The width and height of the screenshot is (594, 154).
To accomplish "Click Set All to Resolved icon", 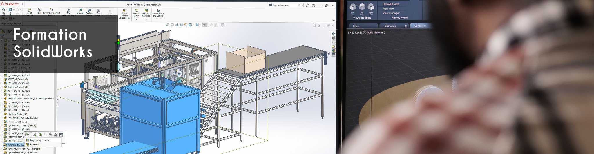I will coord(146,10).
